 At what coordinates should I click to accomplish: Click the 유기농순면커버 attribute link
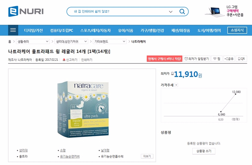pos(70,156)
